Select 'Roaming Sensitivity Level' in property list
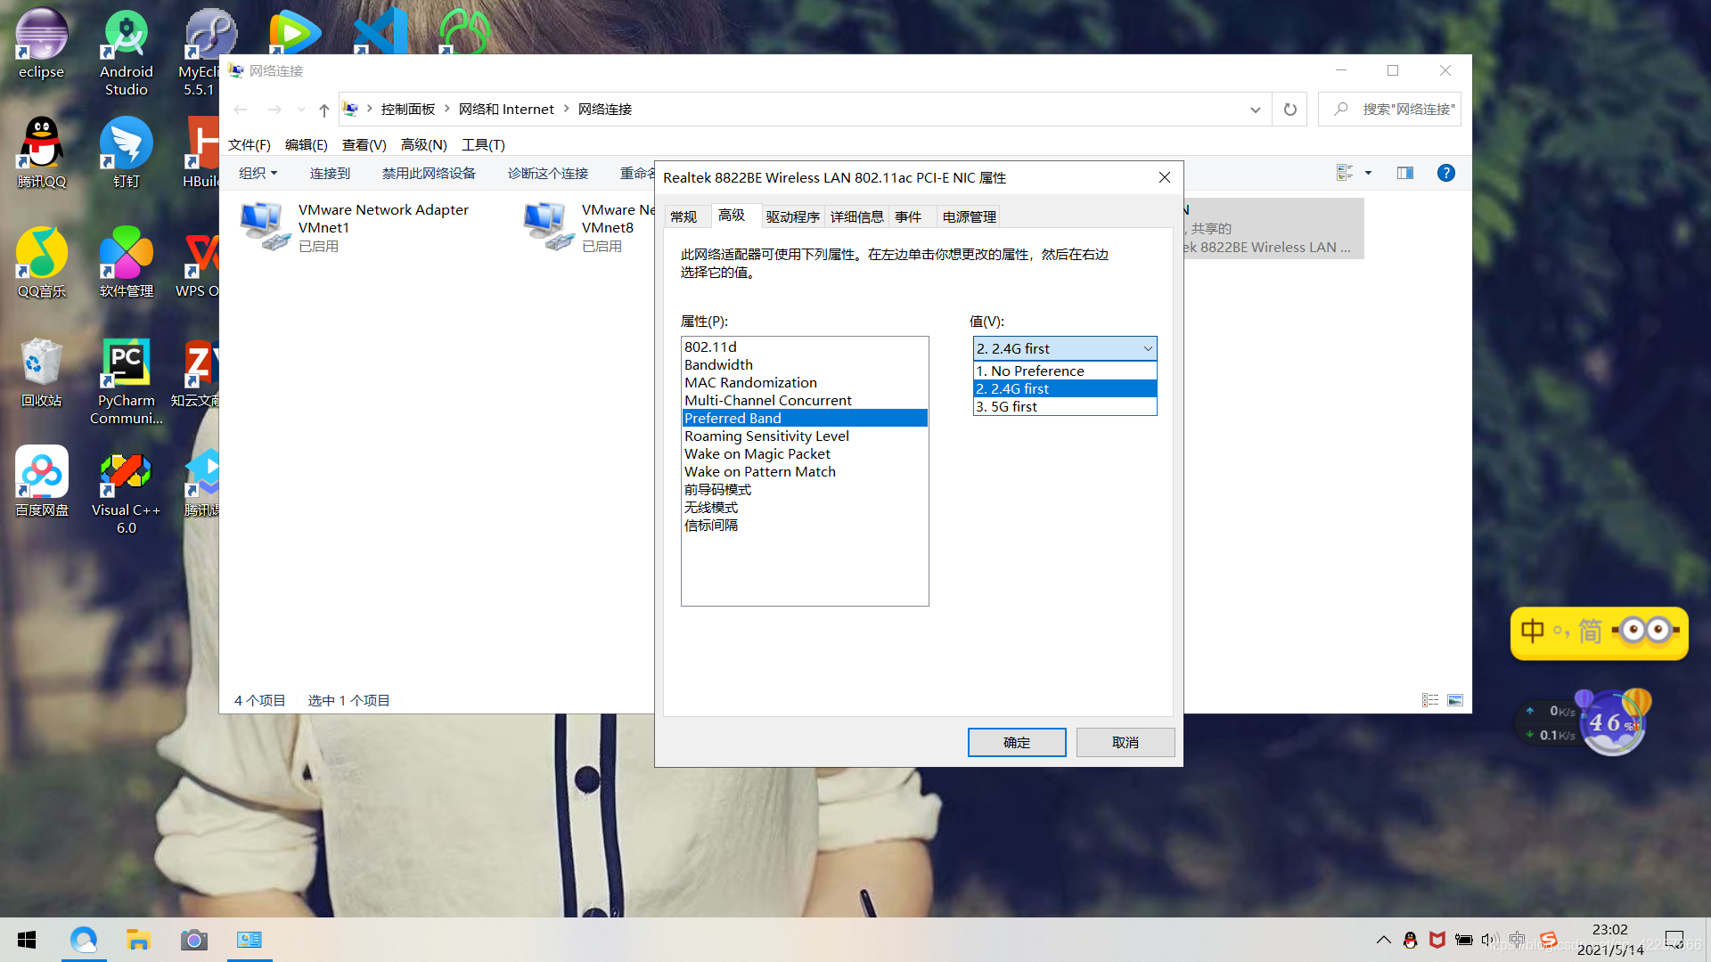Image resolution: width=1711 pixels, height=962 pixels. point(766,436)
